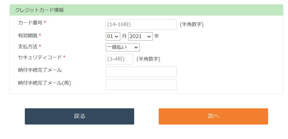This screenshot has height=139, width=288.
Task: Expand the expiration year dropdown showing 2021
Action: point(140,36)
